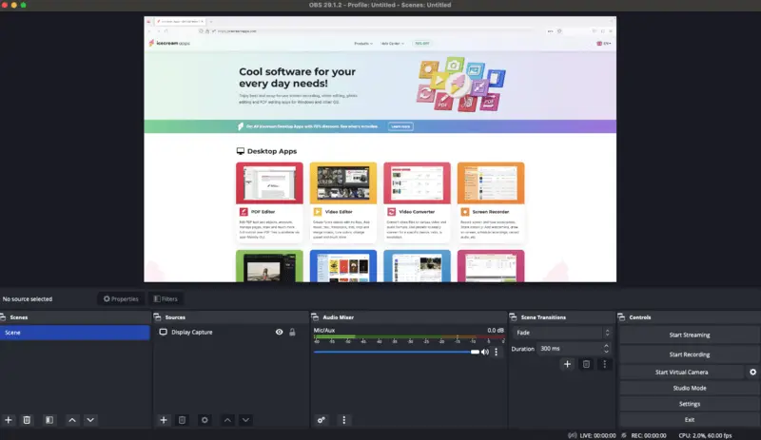Image resolution: width=761 pixels, height=440 pixels.
Task: Add a new scene transition
Action: pyautogui.click(x=567, y=364)
